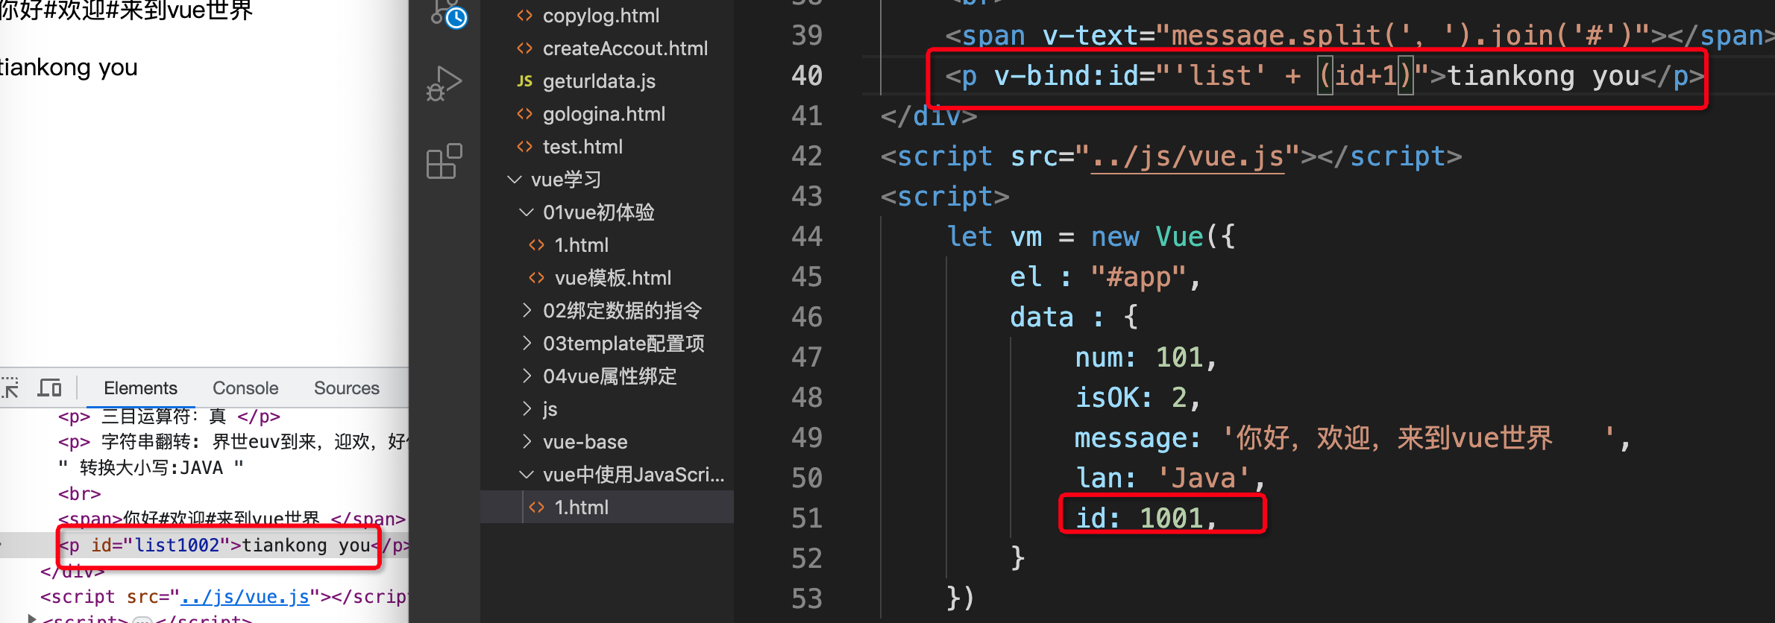Select the p id="list1002" element node
1775x623 pixels.
(235, 545)
